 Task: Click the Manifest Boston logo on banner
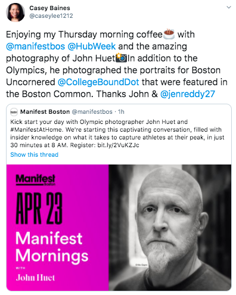coord(36,180)
